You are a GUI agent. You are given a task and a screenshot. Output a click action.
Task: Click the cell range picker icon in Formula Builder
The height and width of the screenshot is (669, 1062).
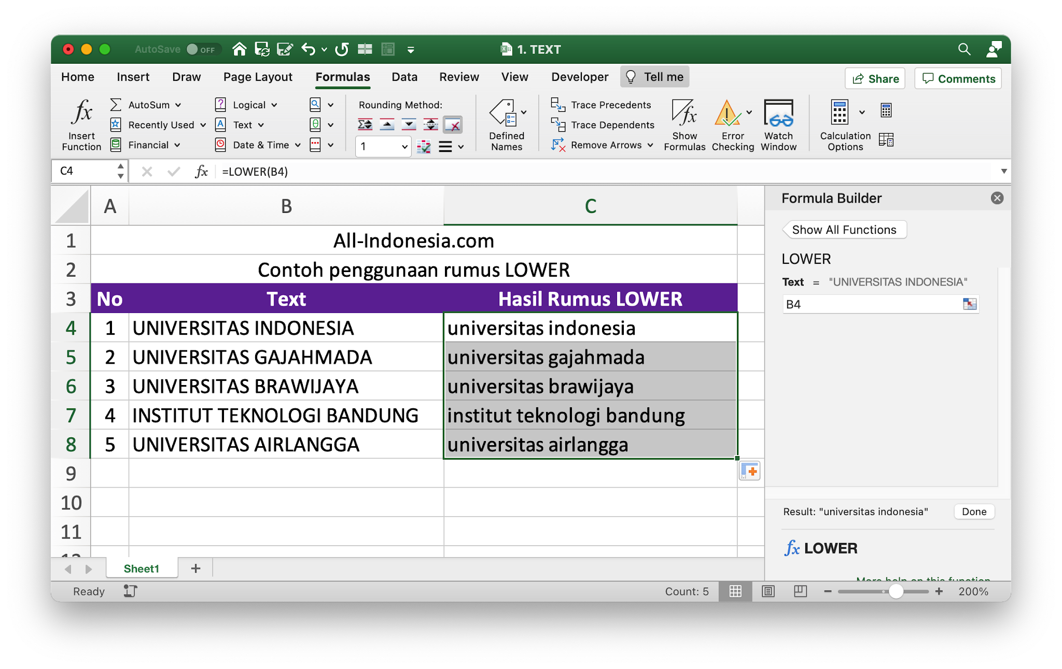tap(969, 304)
